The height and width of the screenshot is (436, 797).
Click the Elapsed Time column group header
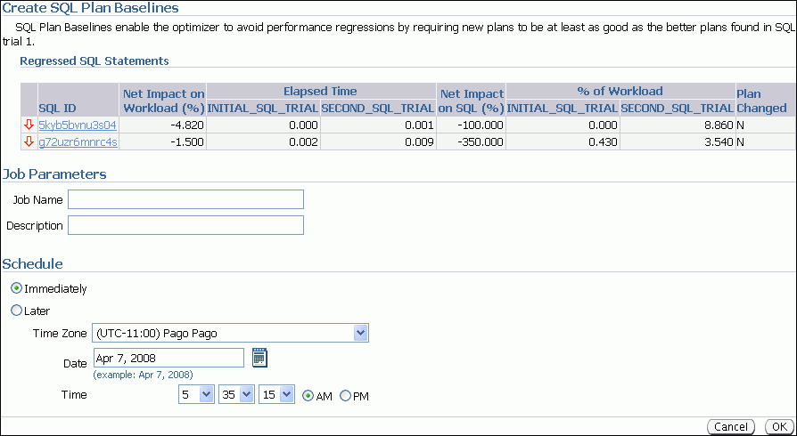(320, 92)
